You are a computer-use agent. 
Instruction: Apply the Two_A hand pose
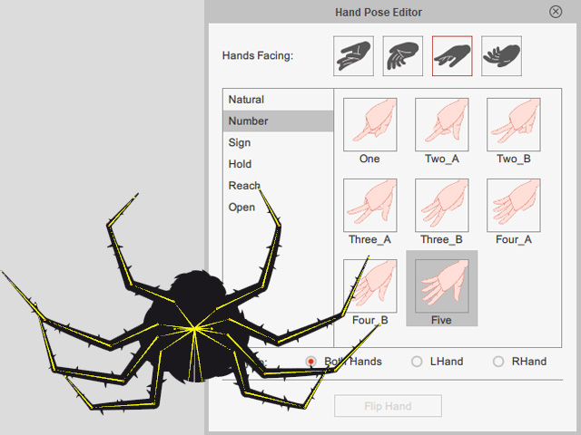click(441, 124)
